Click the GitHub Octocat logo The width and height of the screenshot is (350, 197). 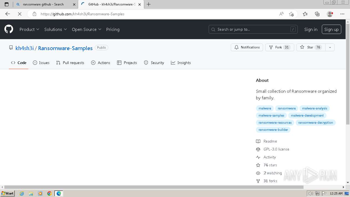click(x=9, y=29)
